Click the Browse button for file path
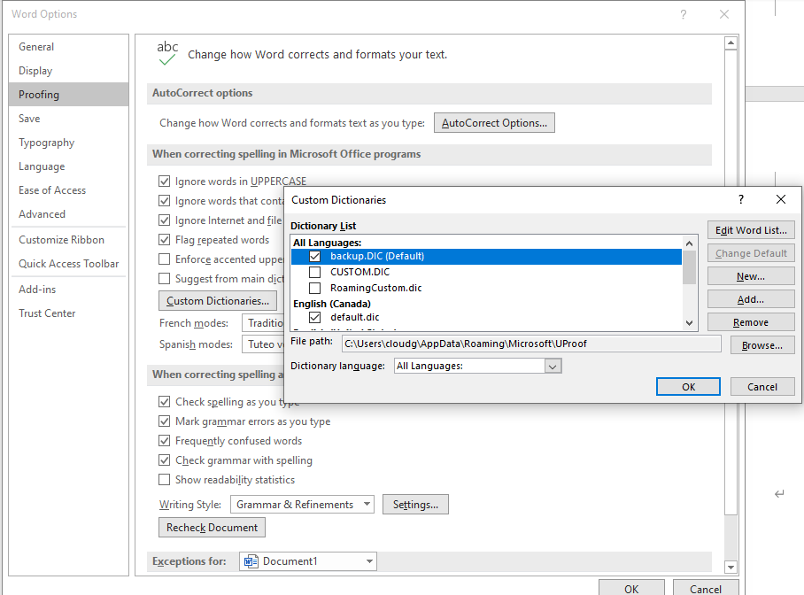The width and height of the screenshot is (804, 595). tap(762, 345)
